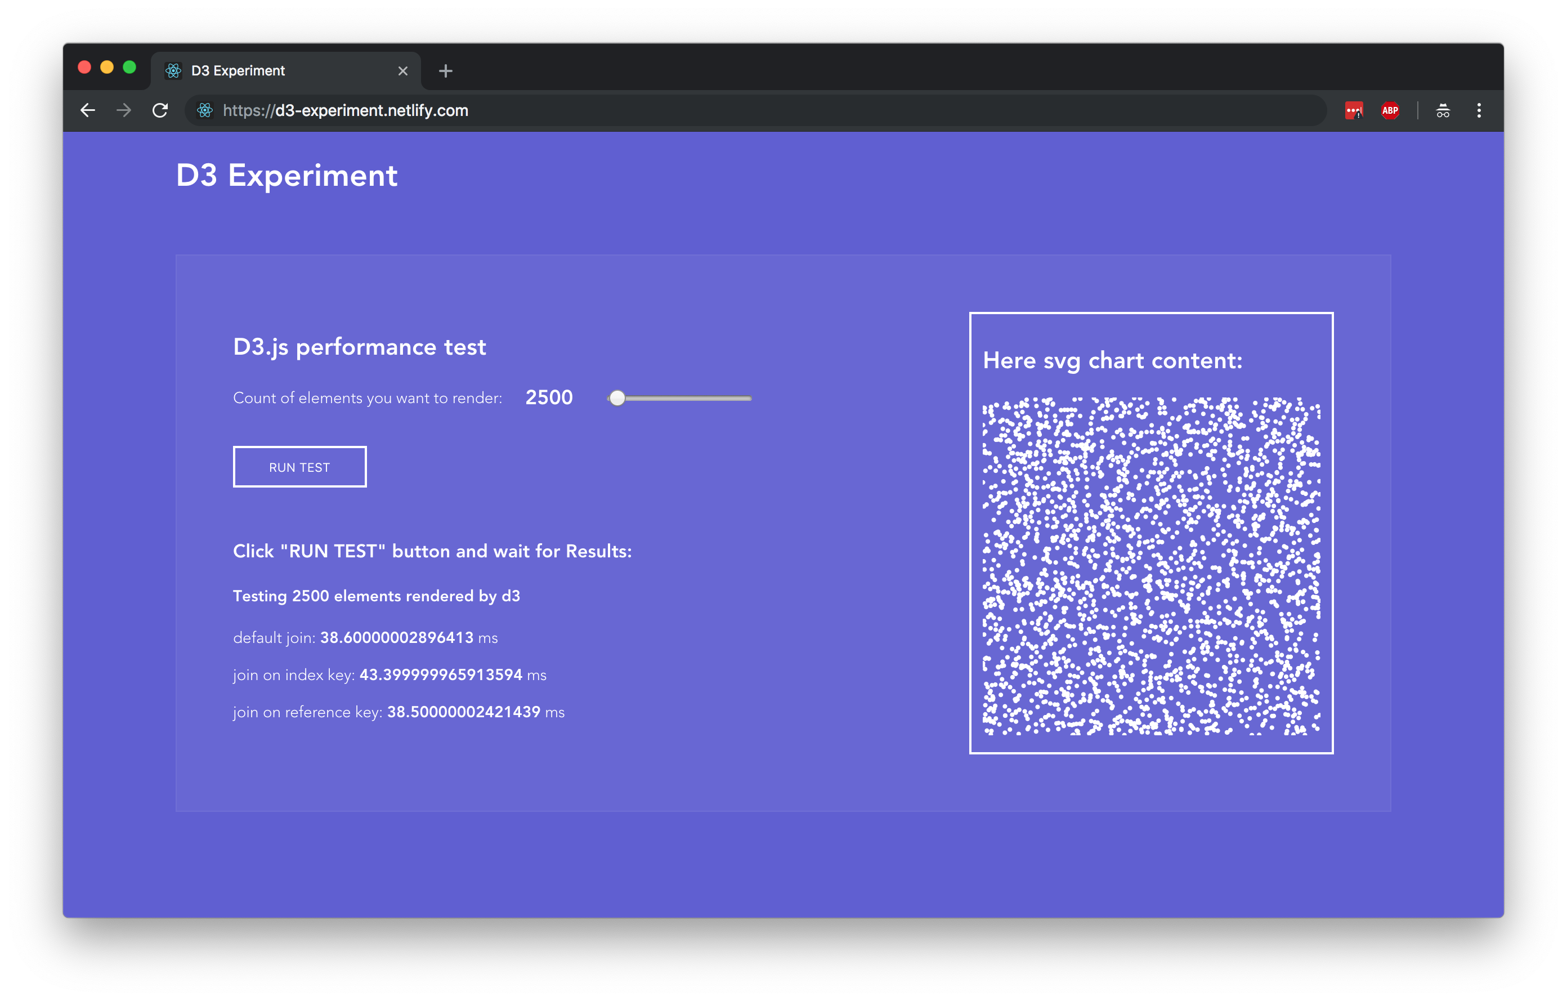Viewport: 1567px width, 1001px height.
Task: Open the ABP Adblock Plus extension
Action: [x=1390, y=111]
